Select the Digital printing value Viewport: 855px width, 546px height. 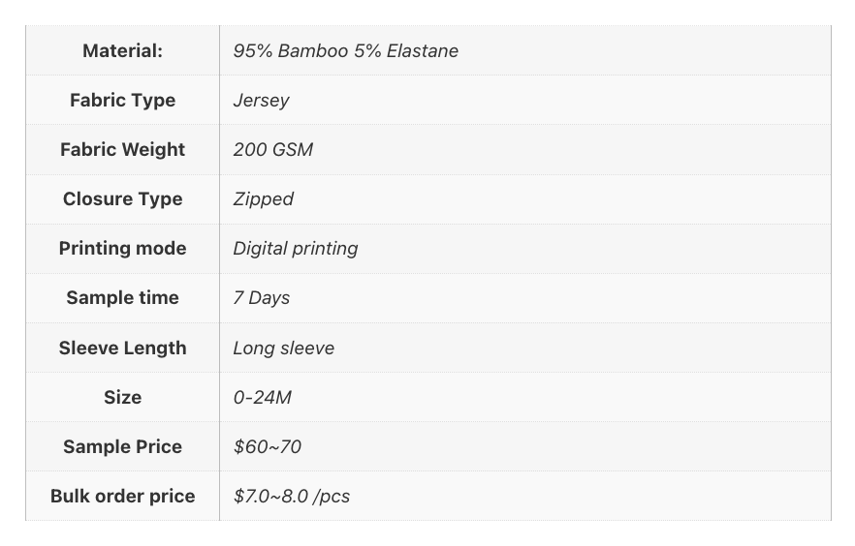(x=296, y=249)
